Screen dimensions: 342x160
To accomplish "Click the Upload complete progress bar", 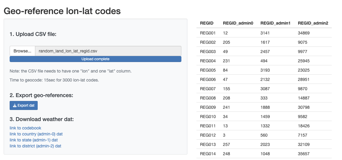I will point(96,59).
